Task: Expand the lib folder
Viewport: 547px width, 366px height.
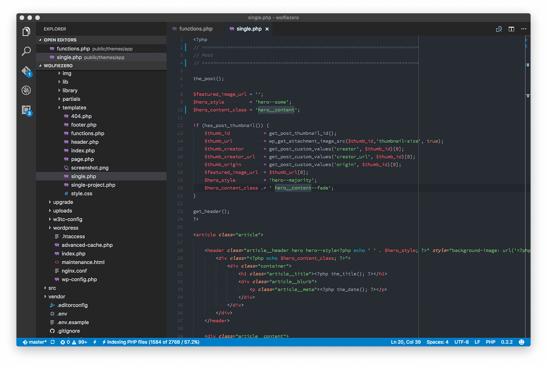Action: click(102, 82)
